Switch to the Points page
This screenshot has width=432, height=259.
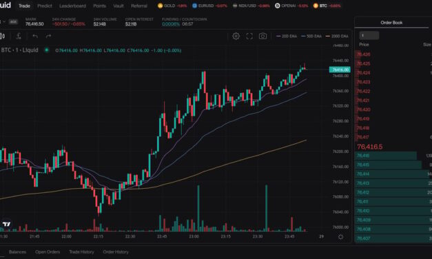(x=99, y=6)
